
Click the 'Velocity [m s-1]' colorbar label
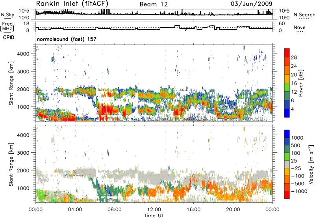[311, 164]
